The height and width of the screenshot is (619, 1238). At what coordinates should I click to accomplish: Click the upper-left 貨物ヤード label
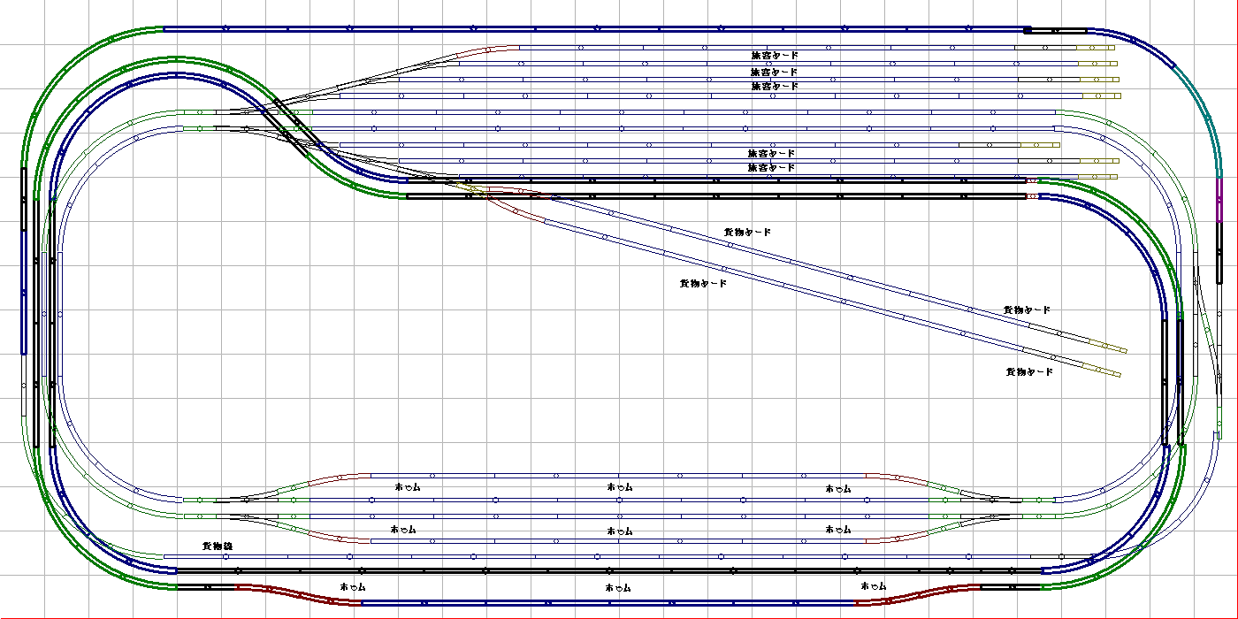pyautogui.click(x=747, y=232)
